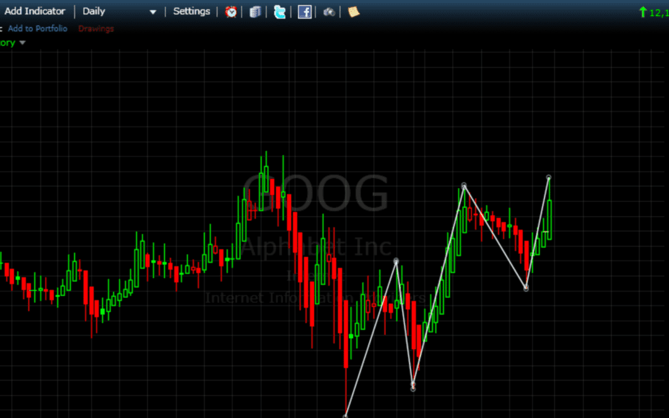This screenshot has width=669, height=418.
Task: Select the final zigzag line endpoint
Action: [549, 177]
